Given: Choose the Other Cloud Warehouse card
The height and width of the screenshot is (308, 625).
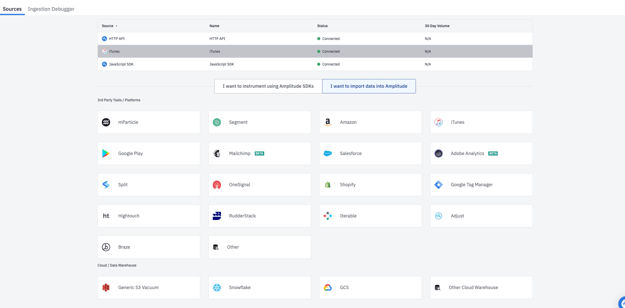Looking at the screenshot, I should (481, 288).
